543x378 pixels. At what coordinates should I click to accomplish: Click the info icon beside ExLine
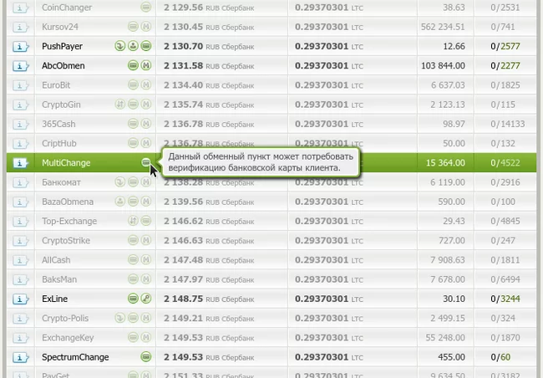point(20,299)
